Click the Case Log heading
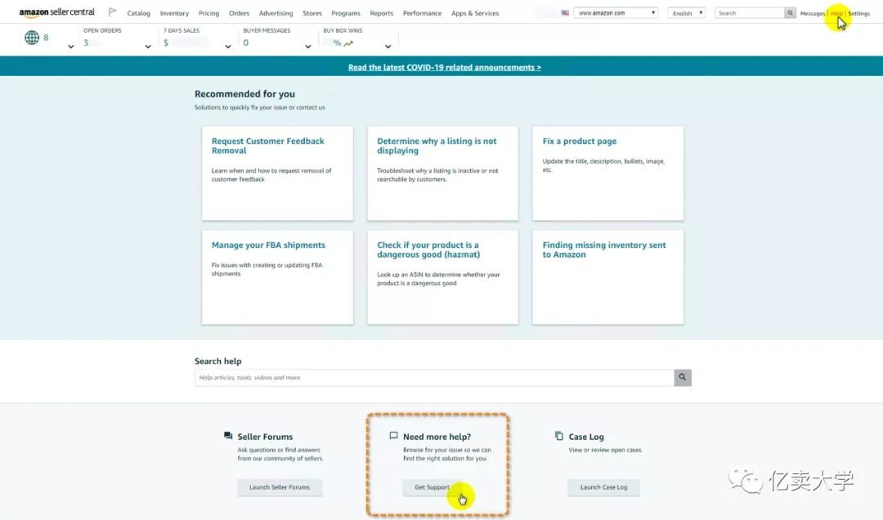This screenshot has height=520, width=883. pos(586,437)
